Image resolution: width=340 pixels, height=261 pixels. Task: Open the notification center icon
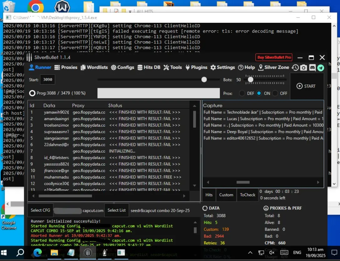point(334,253)
